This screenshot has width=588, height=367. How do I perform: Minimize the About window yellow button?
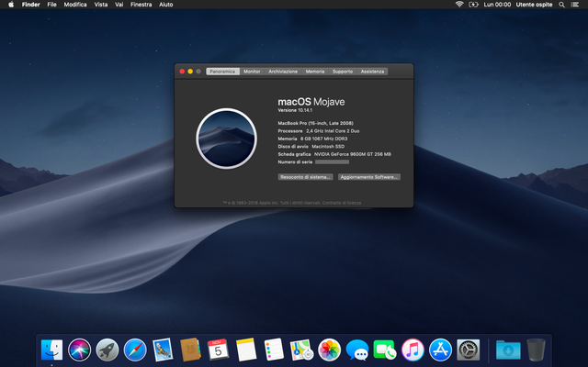tap(190, 72)
